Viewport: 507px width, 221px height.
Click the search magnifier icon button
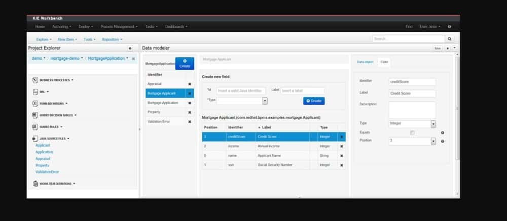[449, 38]
